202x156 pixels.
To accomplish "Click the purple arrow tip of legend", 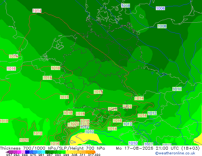I will tap(7, 152).
